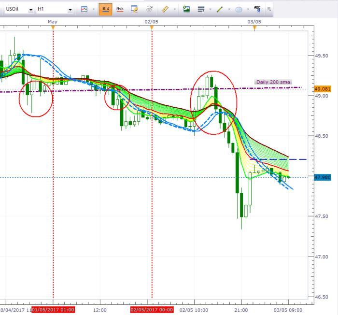Screen dimensions: 338x315
Task: Select the trend line drawing tool
Action: (x=220, y=9)
